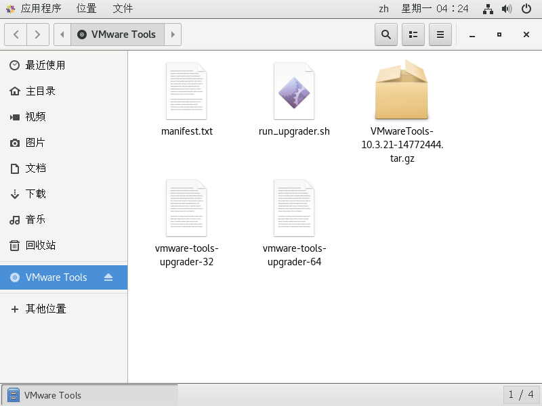Go back with the left chevron button

pos(16,35)
